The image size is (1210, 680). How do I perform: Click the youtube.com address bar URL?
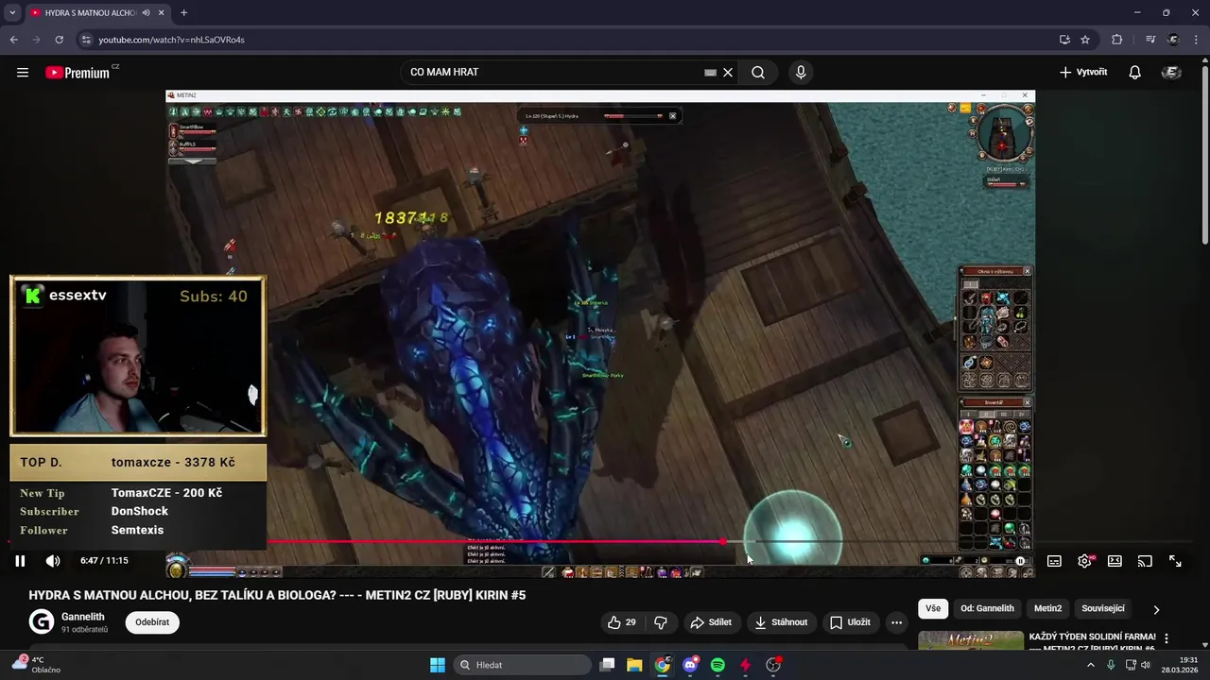click(x=171, y=40)
